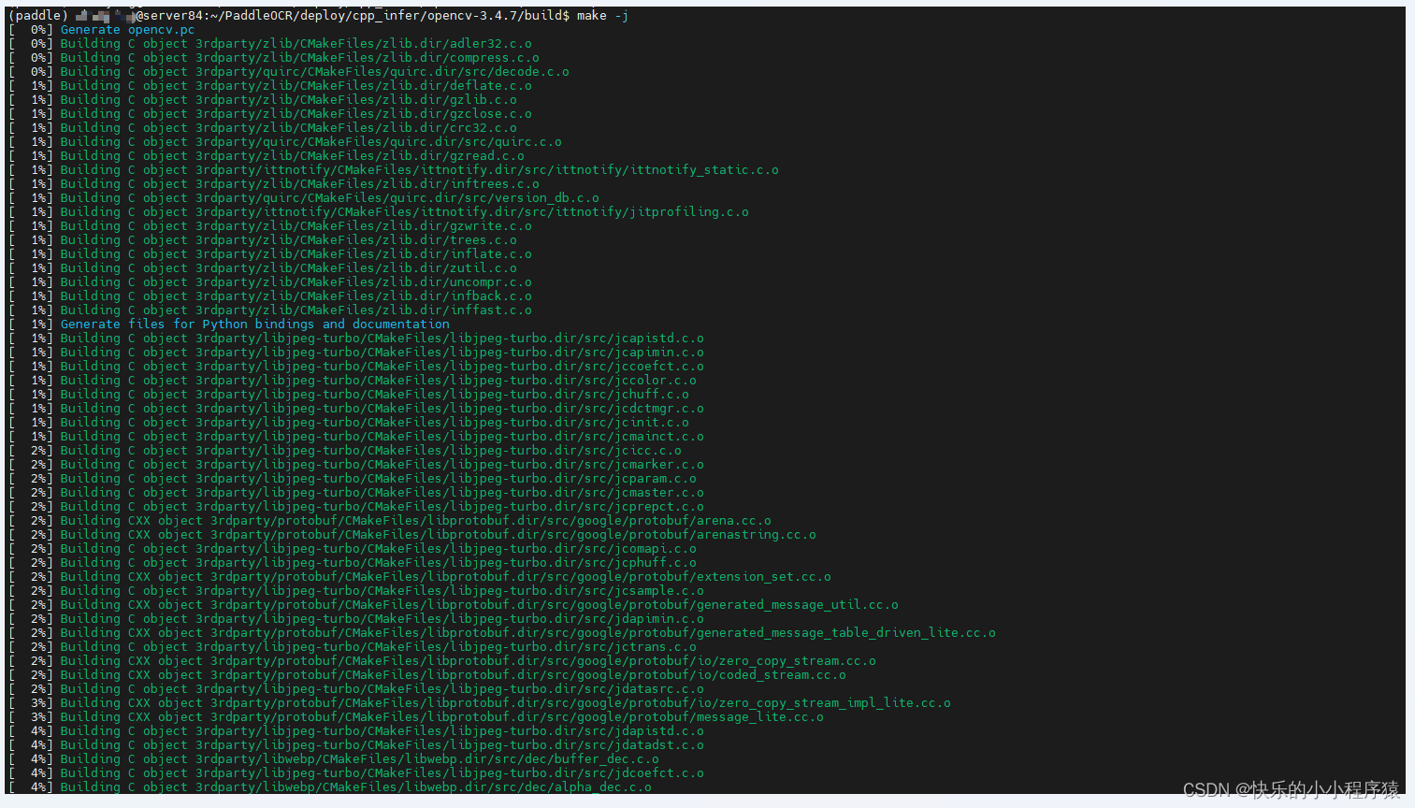
Task: Select the 'Generate opencv.pc' line
Action: (102, 29)
